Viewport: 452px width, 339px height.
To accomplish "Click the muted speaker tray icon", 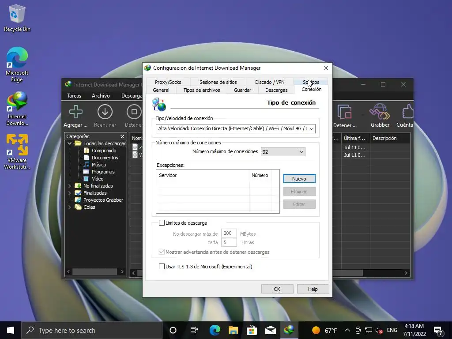I will click(379, 330).
